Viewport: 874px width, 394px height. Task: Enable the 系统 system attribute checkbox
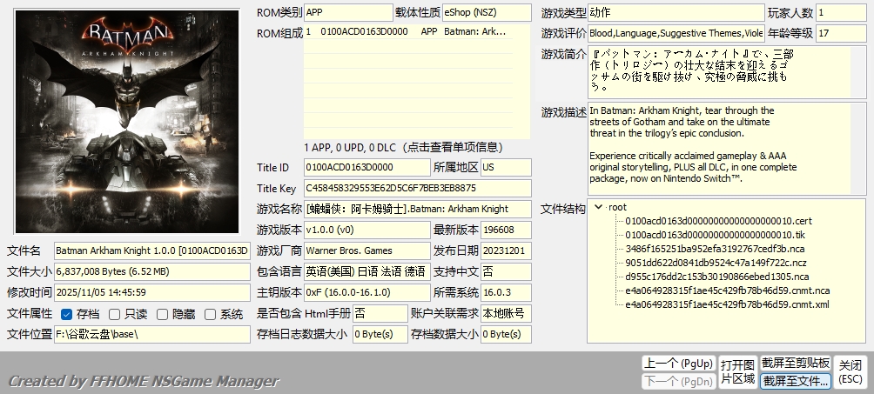[210, 314]
